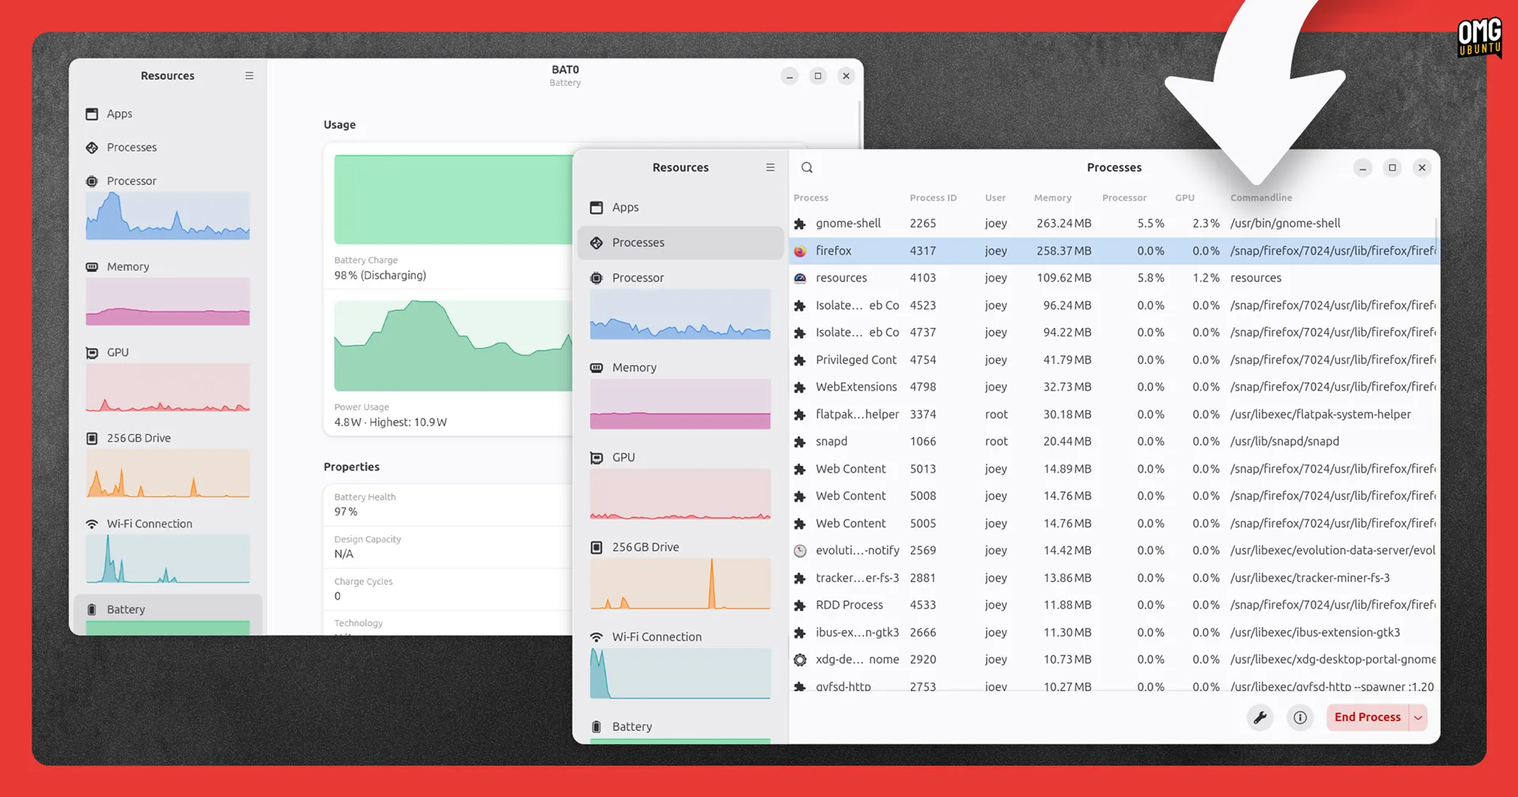Open Battery in the back window sidebar
1518x797 pixels.
(x=126, y=610)
